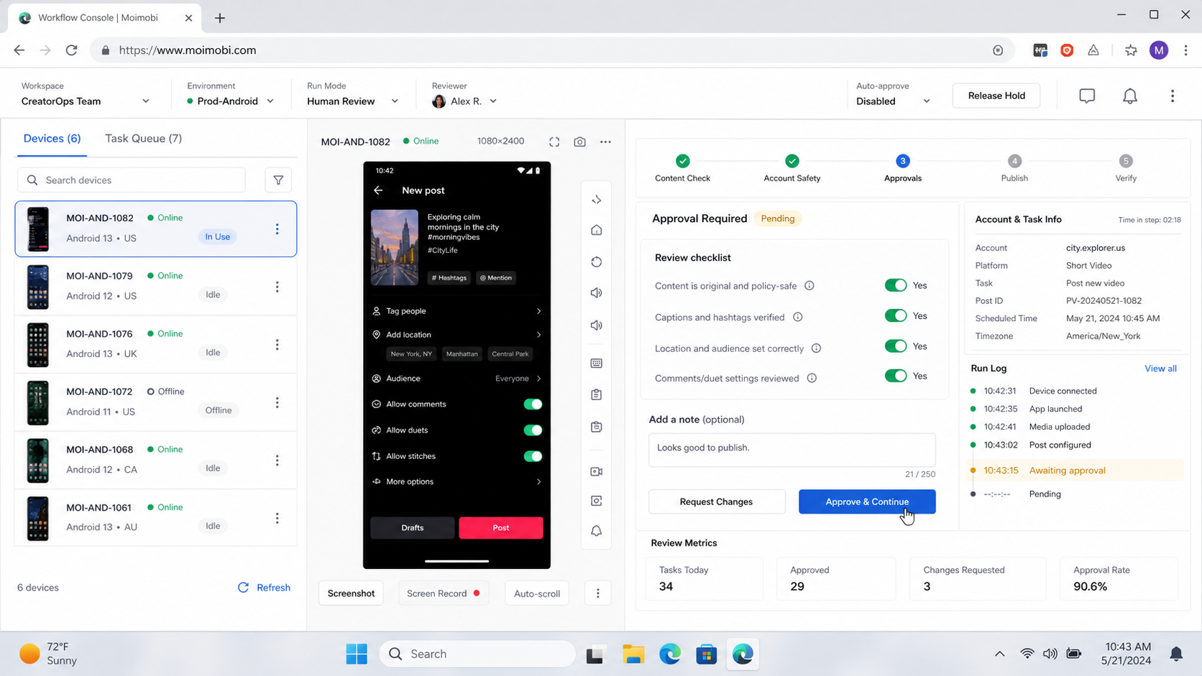Click the Add a note text box
The image size is (1202, 676).
(x=792, y=450)
